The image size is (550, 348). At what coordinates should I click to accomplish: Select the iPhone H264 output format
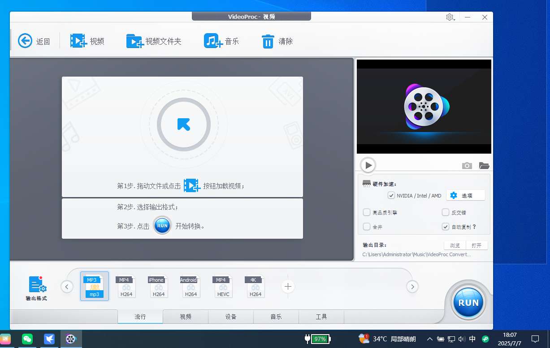click(158, 287)
